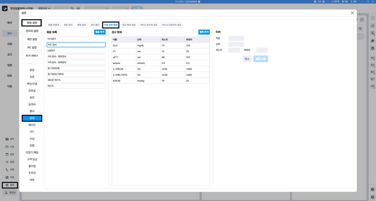Click the 병원 설정 button
The width and height of the screenshot is (376, 201).
tap(32, 23)
